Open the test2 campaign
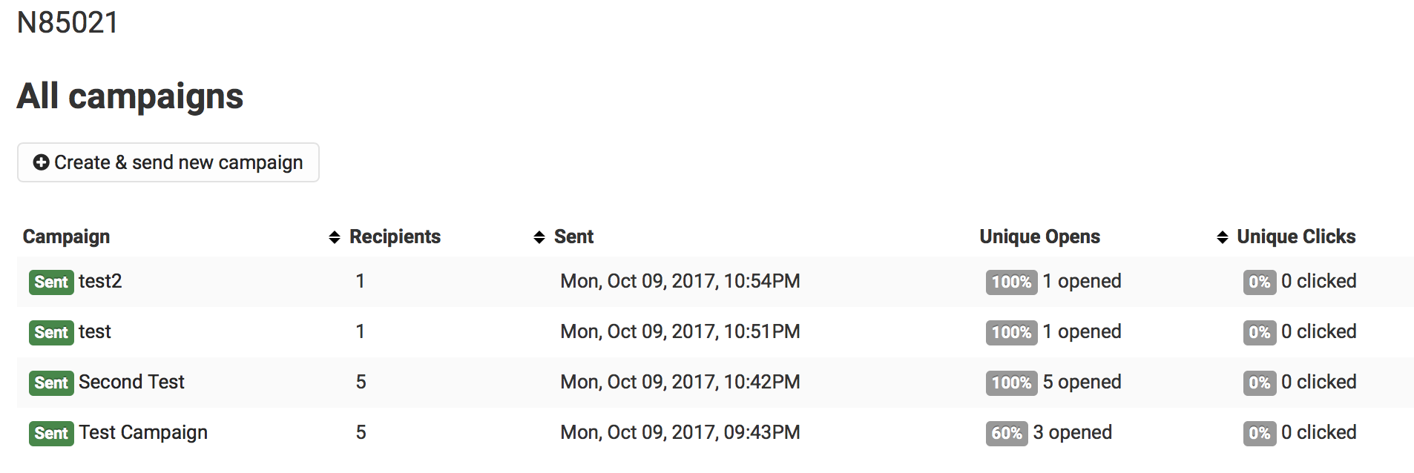The height and width of the screenshot is (473, 1414). [100, 282]
